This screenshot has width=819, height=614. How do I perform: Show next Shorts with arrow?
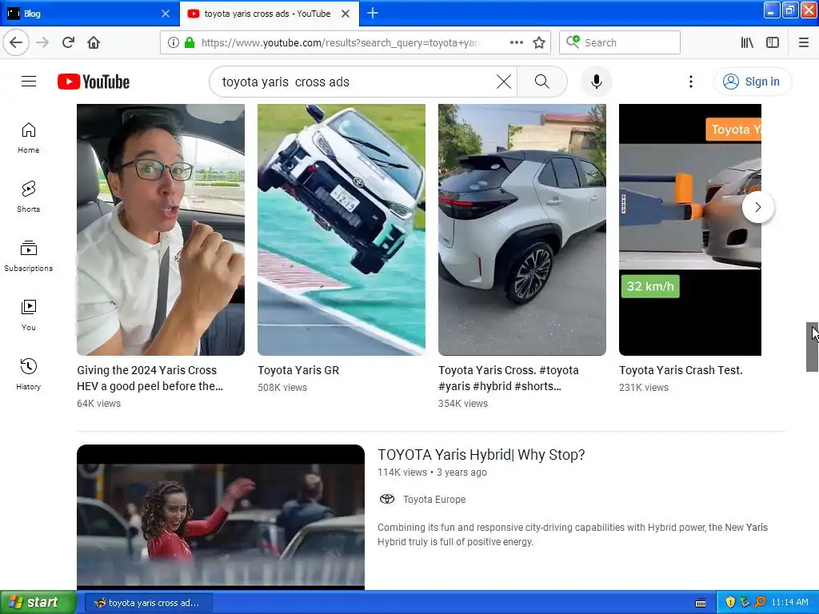(x=758, y=207)
